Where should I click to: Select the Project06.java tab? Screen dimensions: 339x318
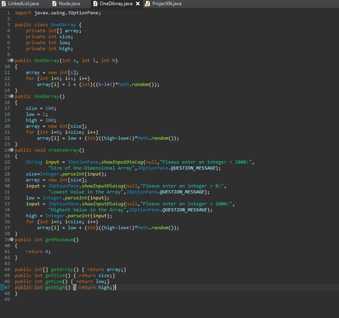click(167, 4)
